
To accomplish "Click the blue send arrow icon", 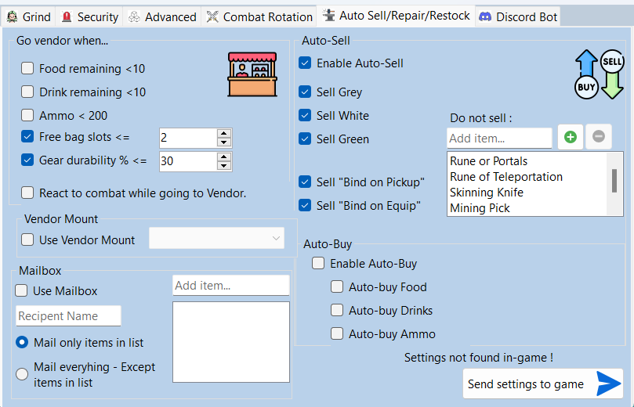I will pyautogui.click(x=608, y=384).
